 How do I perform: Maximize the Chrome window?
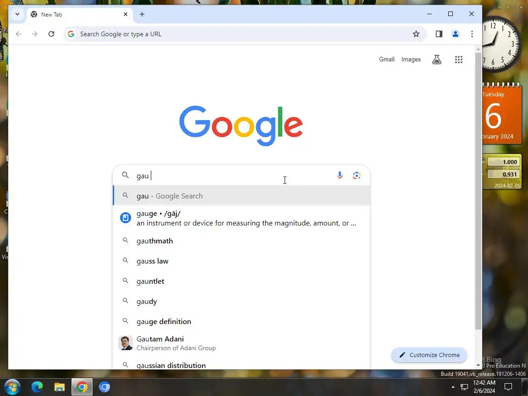pos(450,14)
